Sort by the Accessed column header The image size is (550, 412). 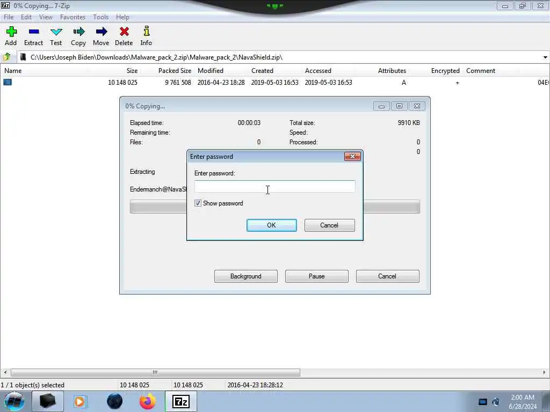[318, 71]
